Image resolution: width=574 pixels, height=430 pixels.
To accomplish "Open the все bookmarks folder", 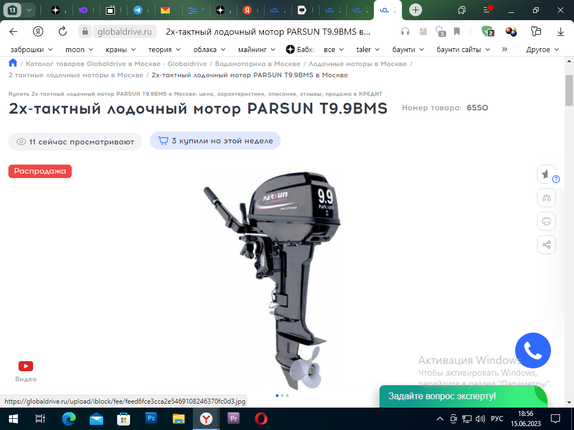I will pos(334,49).
